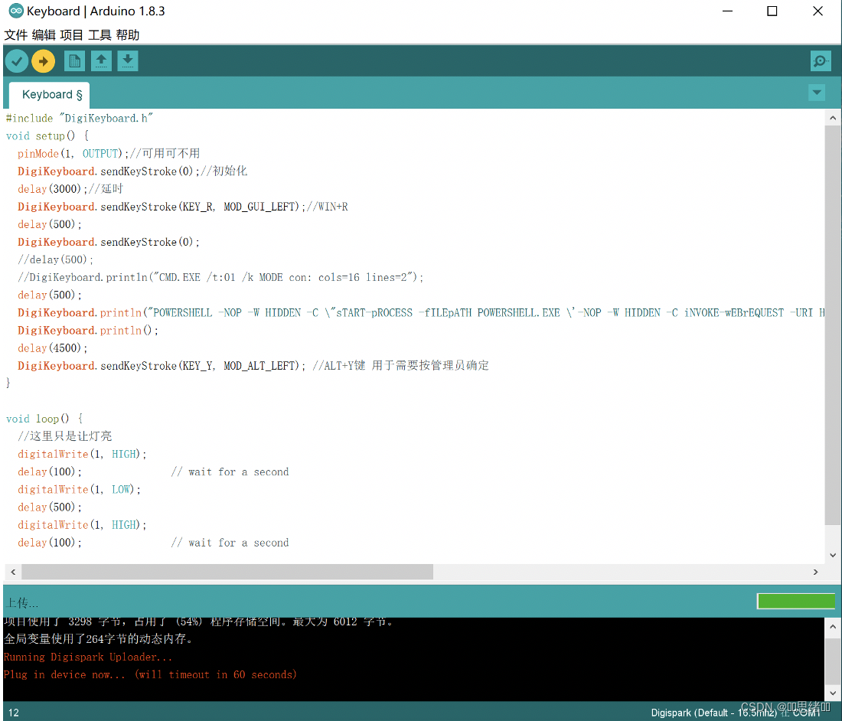Click the Verify checkmark button
The image size is (842, 721).
coord(17,61)
